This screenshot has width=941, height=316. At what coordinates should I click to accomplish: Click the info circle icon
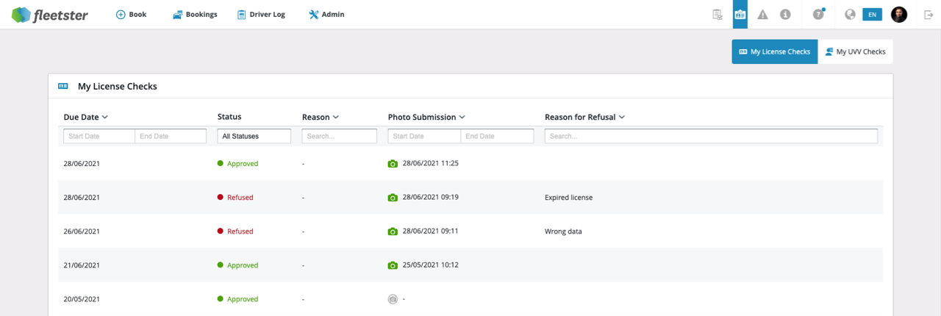[785, 14]
